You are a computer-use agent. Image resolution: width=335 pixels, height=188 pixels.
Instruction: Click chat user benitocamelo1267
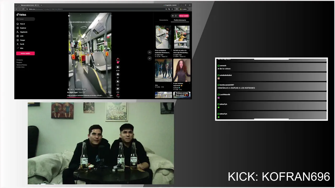[x=227, y=85]
